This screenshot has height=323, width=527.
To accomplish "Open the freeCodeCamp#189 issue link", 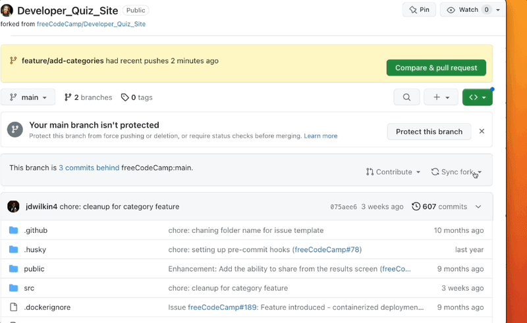I will coord(222,307).
